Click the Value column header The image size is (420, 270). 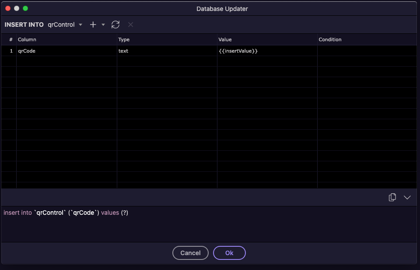point(225,39)
